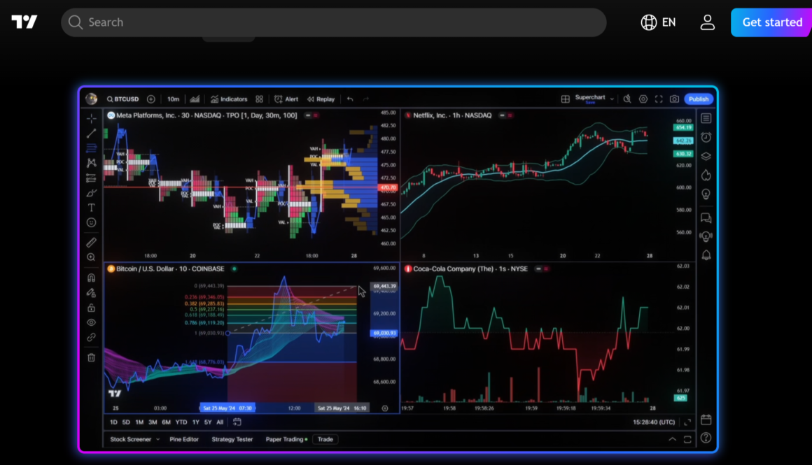The width and height of the screenshot is (812, 465).
Task: Open the Alerts clock icon in right sidebar
Action: pos(706,138)
